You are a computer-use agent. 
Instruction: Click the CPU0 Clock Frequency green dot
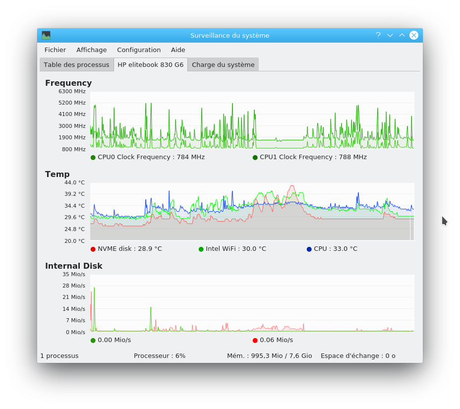93,158
